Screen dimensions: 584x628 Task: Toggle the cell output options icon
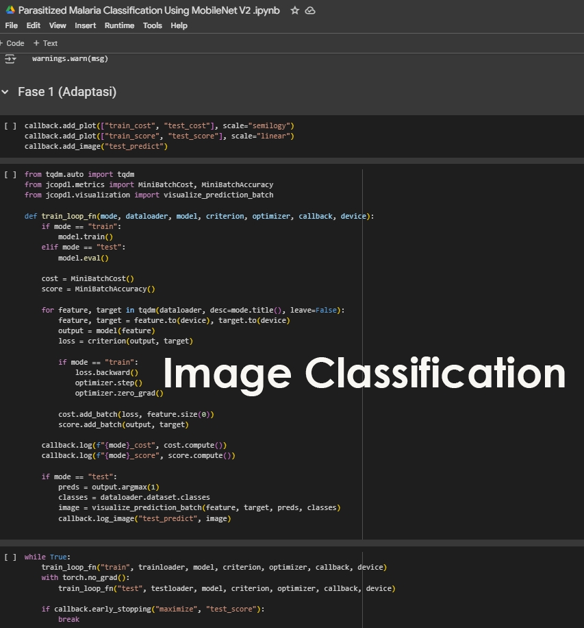10,59
